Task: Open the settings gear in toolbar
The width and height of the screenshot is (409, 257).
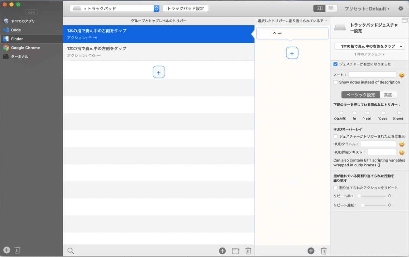Action: click(400, 9)
